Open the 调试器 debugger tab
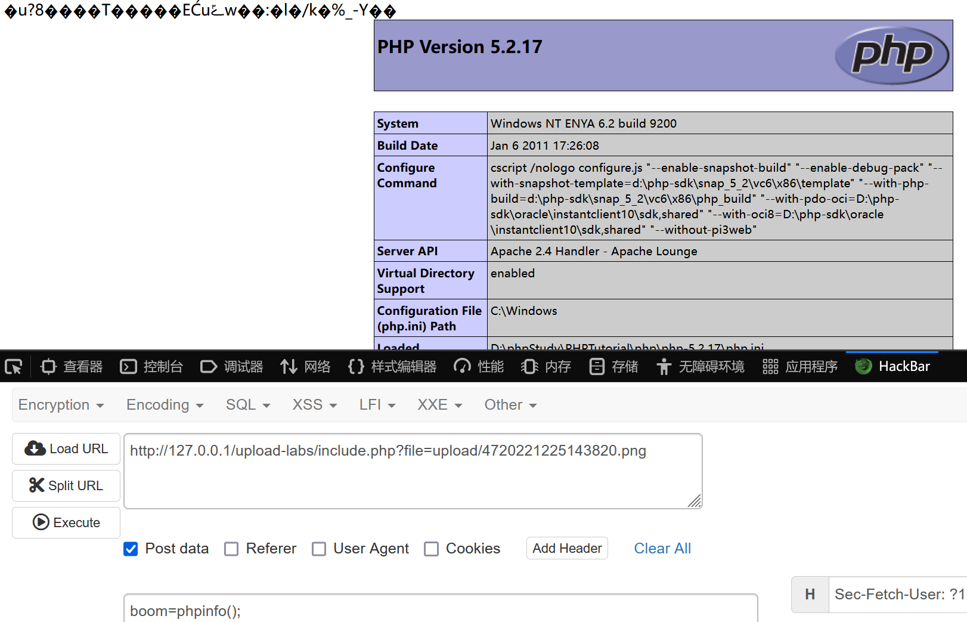This screenshot has width=967, height=622. (x=232, y=366)
